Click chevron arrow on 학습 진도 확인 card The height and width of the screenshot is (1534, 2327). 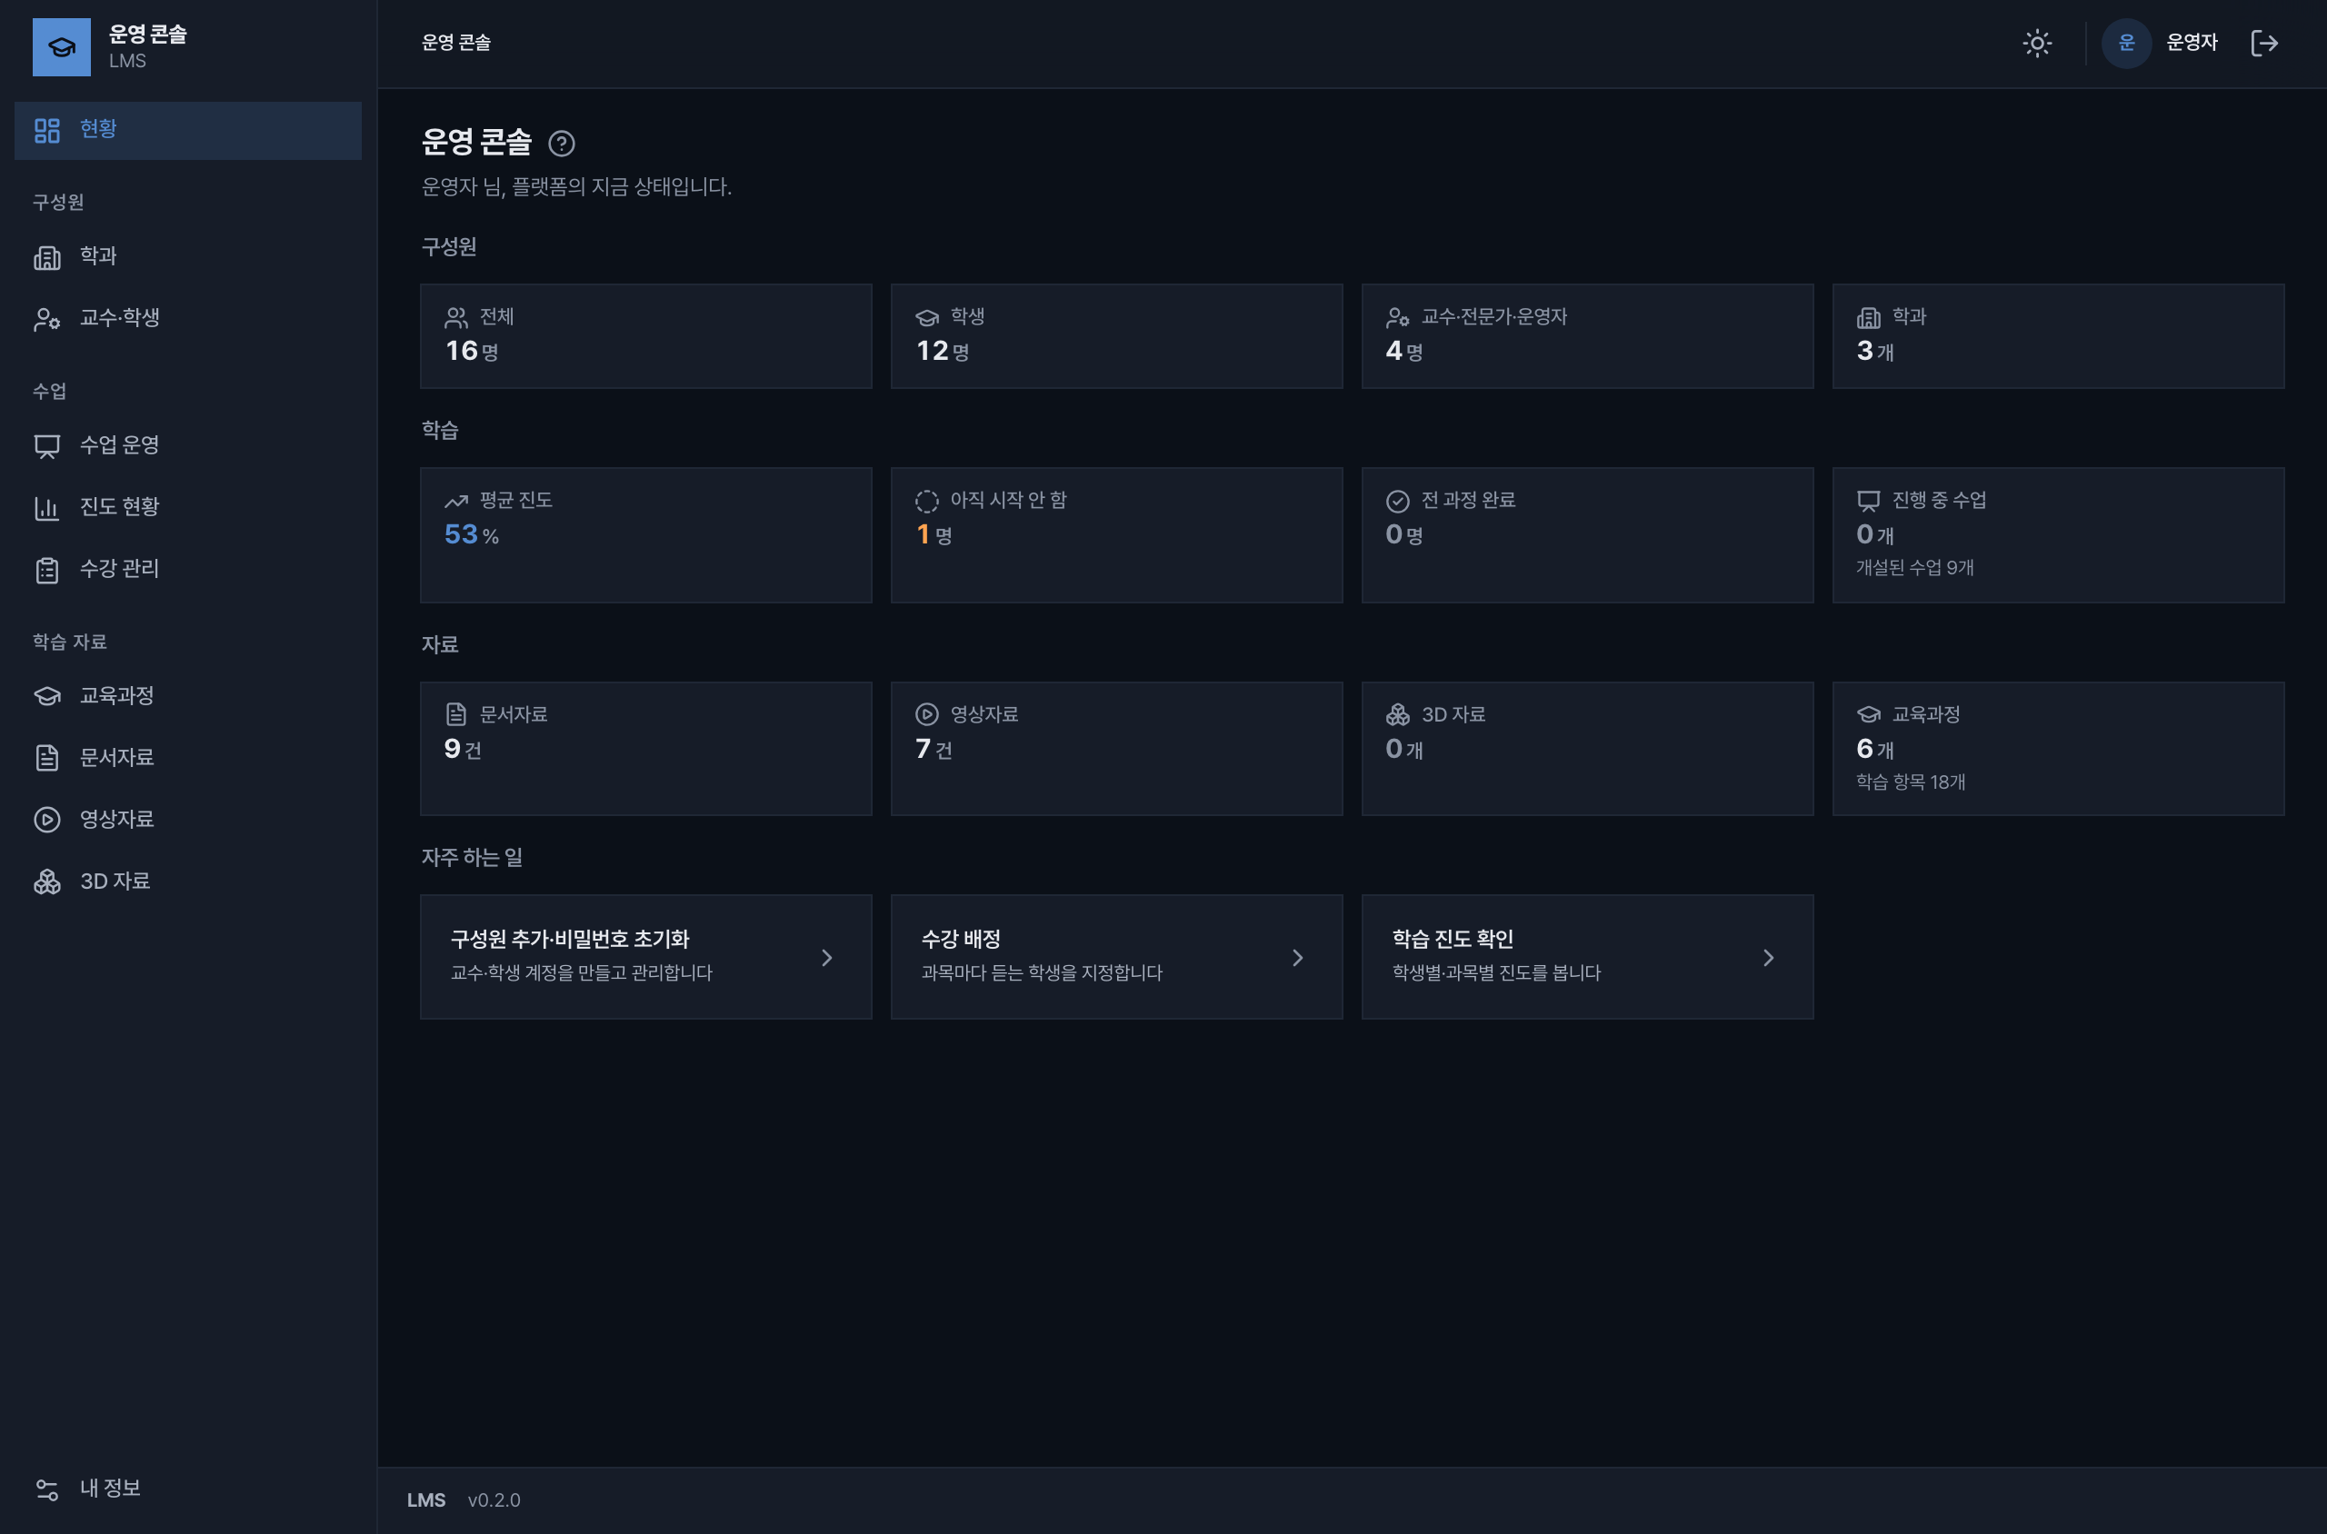pos(1768,958)
